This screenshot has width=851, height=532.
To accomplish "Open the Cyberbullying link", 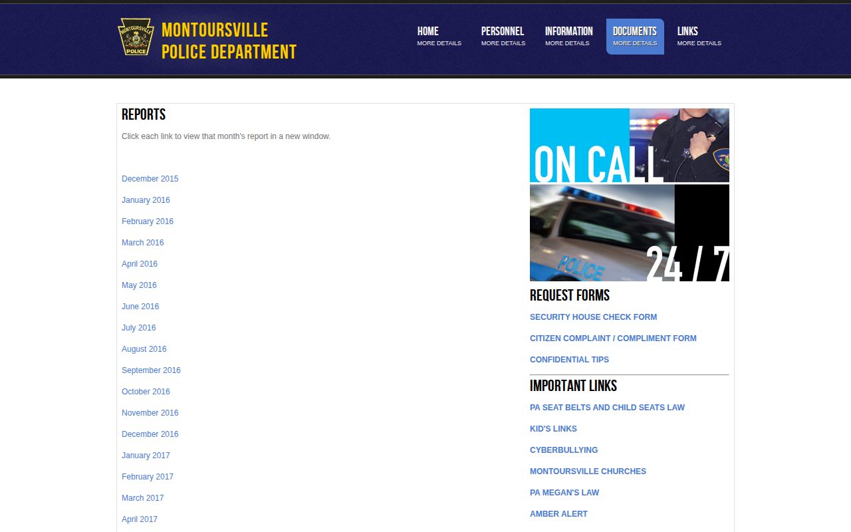I will click(564, 450).
